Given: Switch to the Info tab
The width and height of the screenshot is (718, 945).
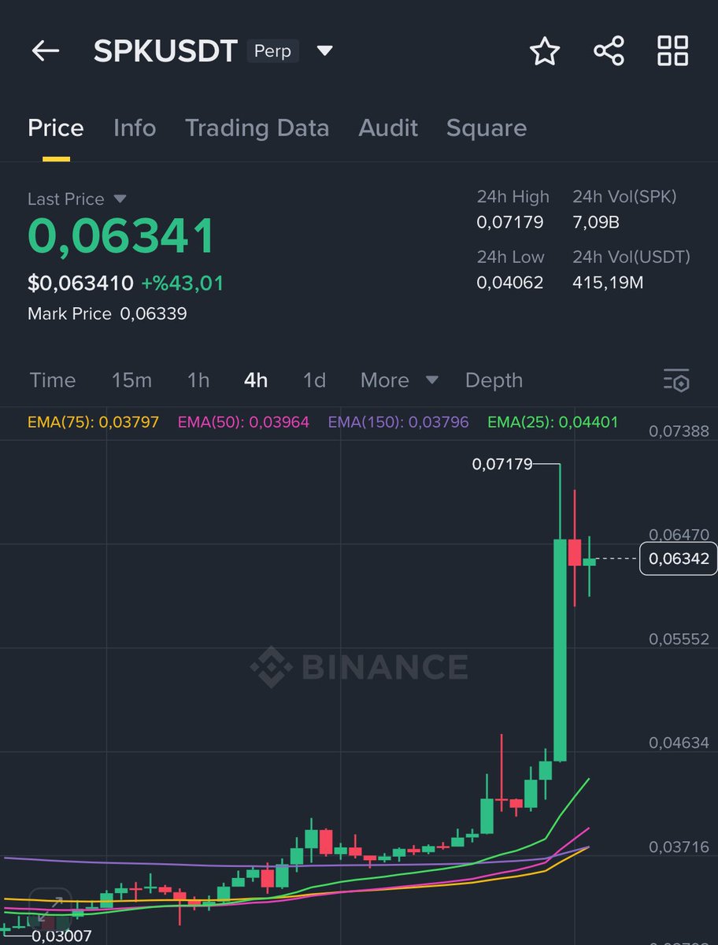Looking at the screenshot, I should pyautogui.click(x=135, y=128).
